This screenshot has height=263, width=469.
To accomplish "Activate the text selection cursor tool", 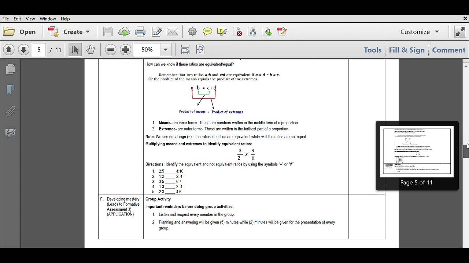I will click(x=75, y=50).
